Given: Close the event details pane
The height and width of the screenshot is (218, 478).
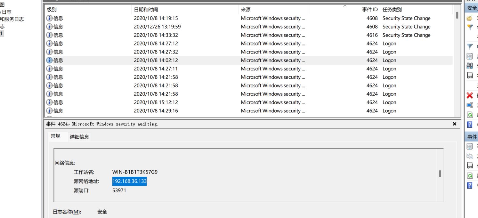Looking at the screenshot, I should pyautogui.click(x=454, y=124).
